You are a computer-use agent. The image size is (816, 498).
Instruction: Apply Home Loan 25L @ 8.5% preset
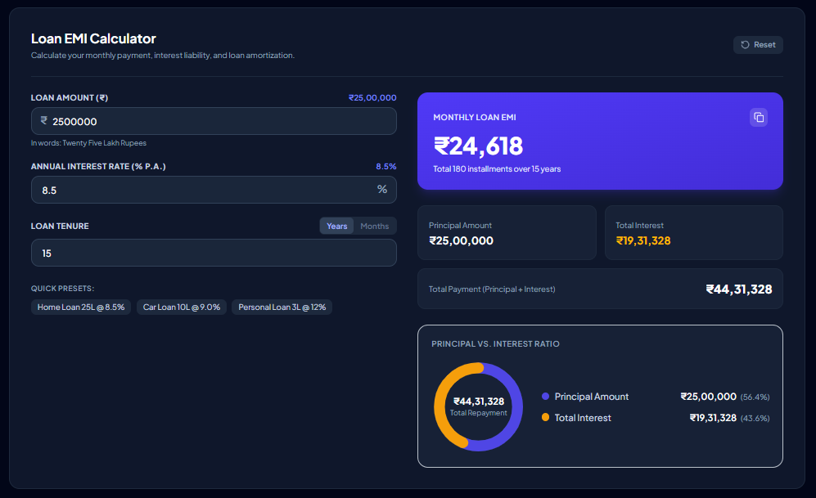coord(81,307)
